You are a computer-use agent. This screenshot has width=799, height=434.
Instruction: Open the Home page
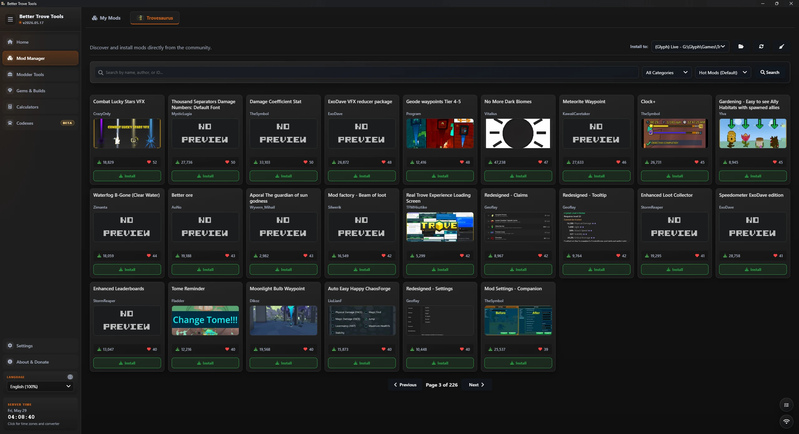[40, 42]
